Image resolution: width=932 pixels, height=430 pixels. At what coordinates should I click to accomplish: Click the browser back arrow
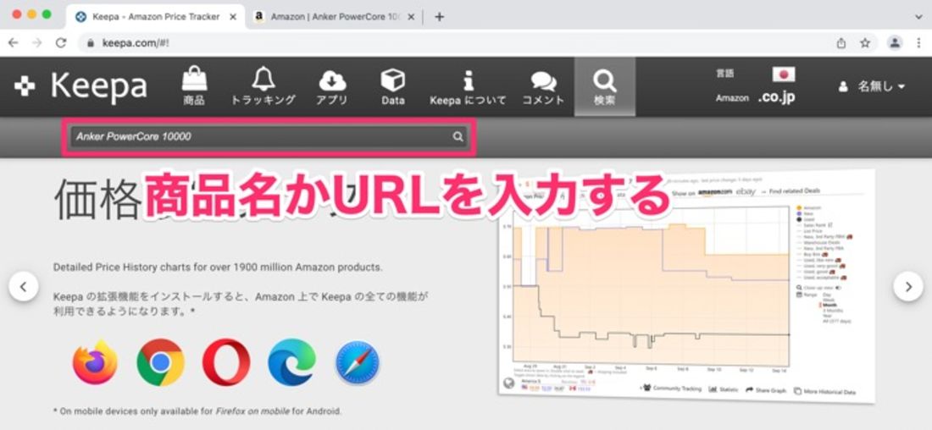13,43
